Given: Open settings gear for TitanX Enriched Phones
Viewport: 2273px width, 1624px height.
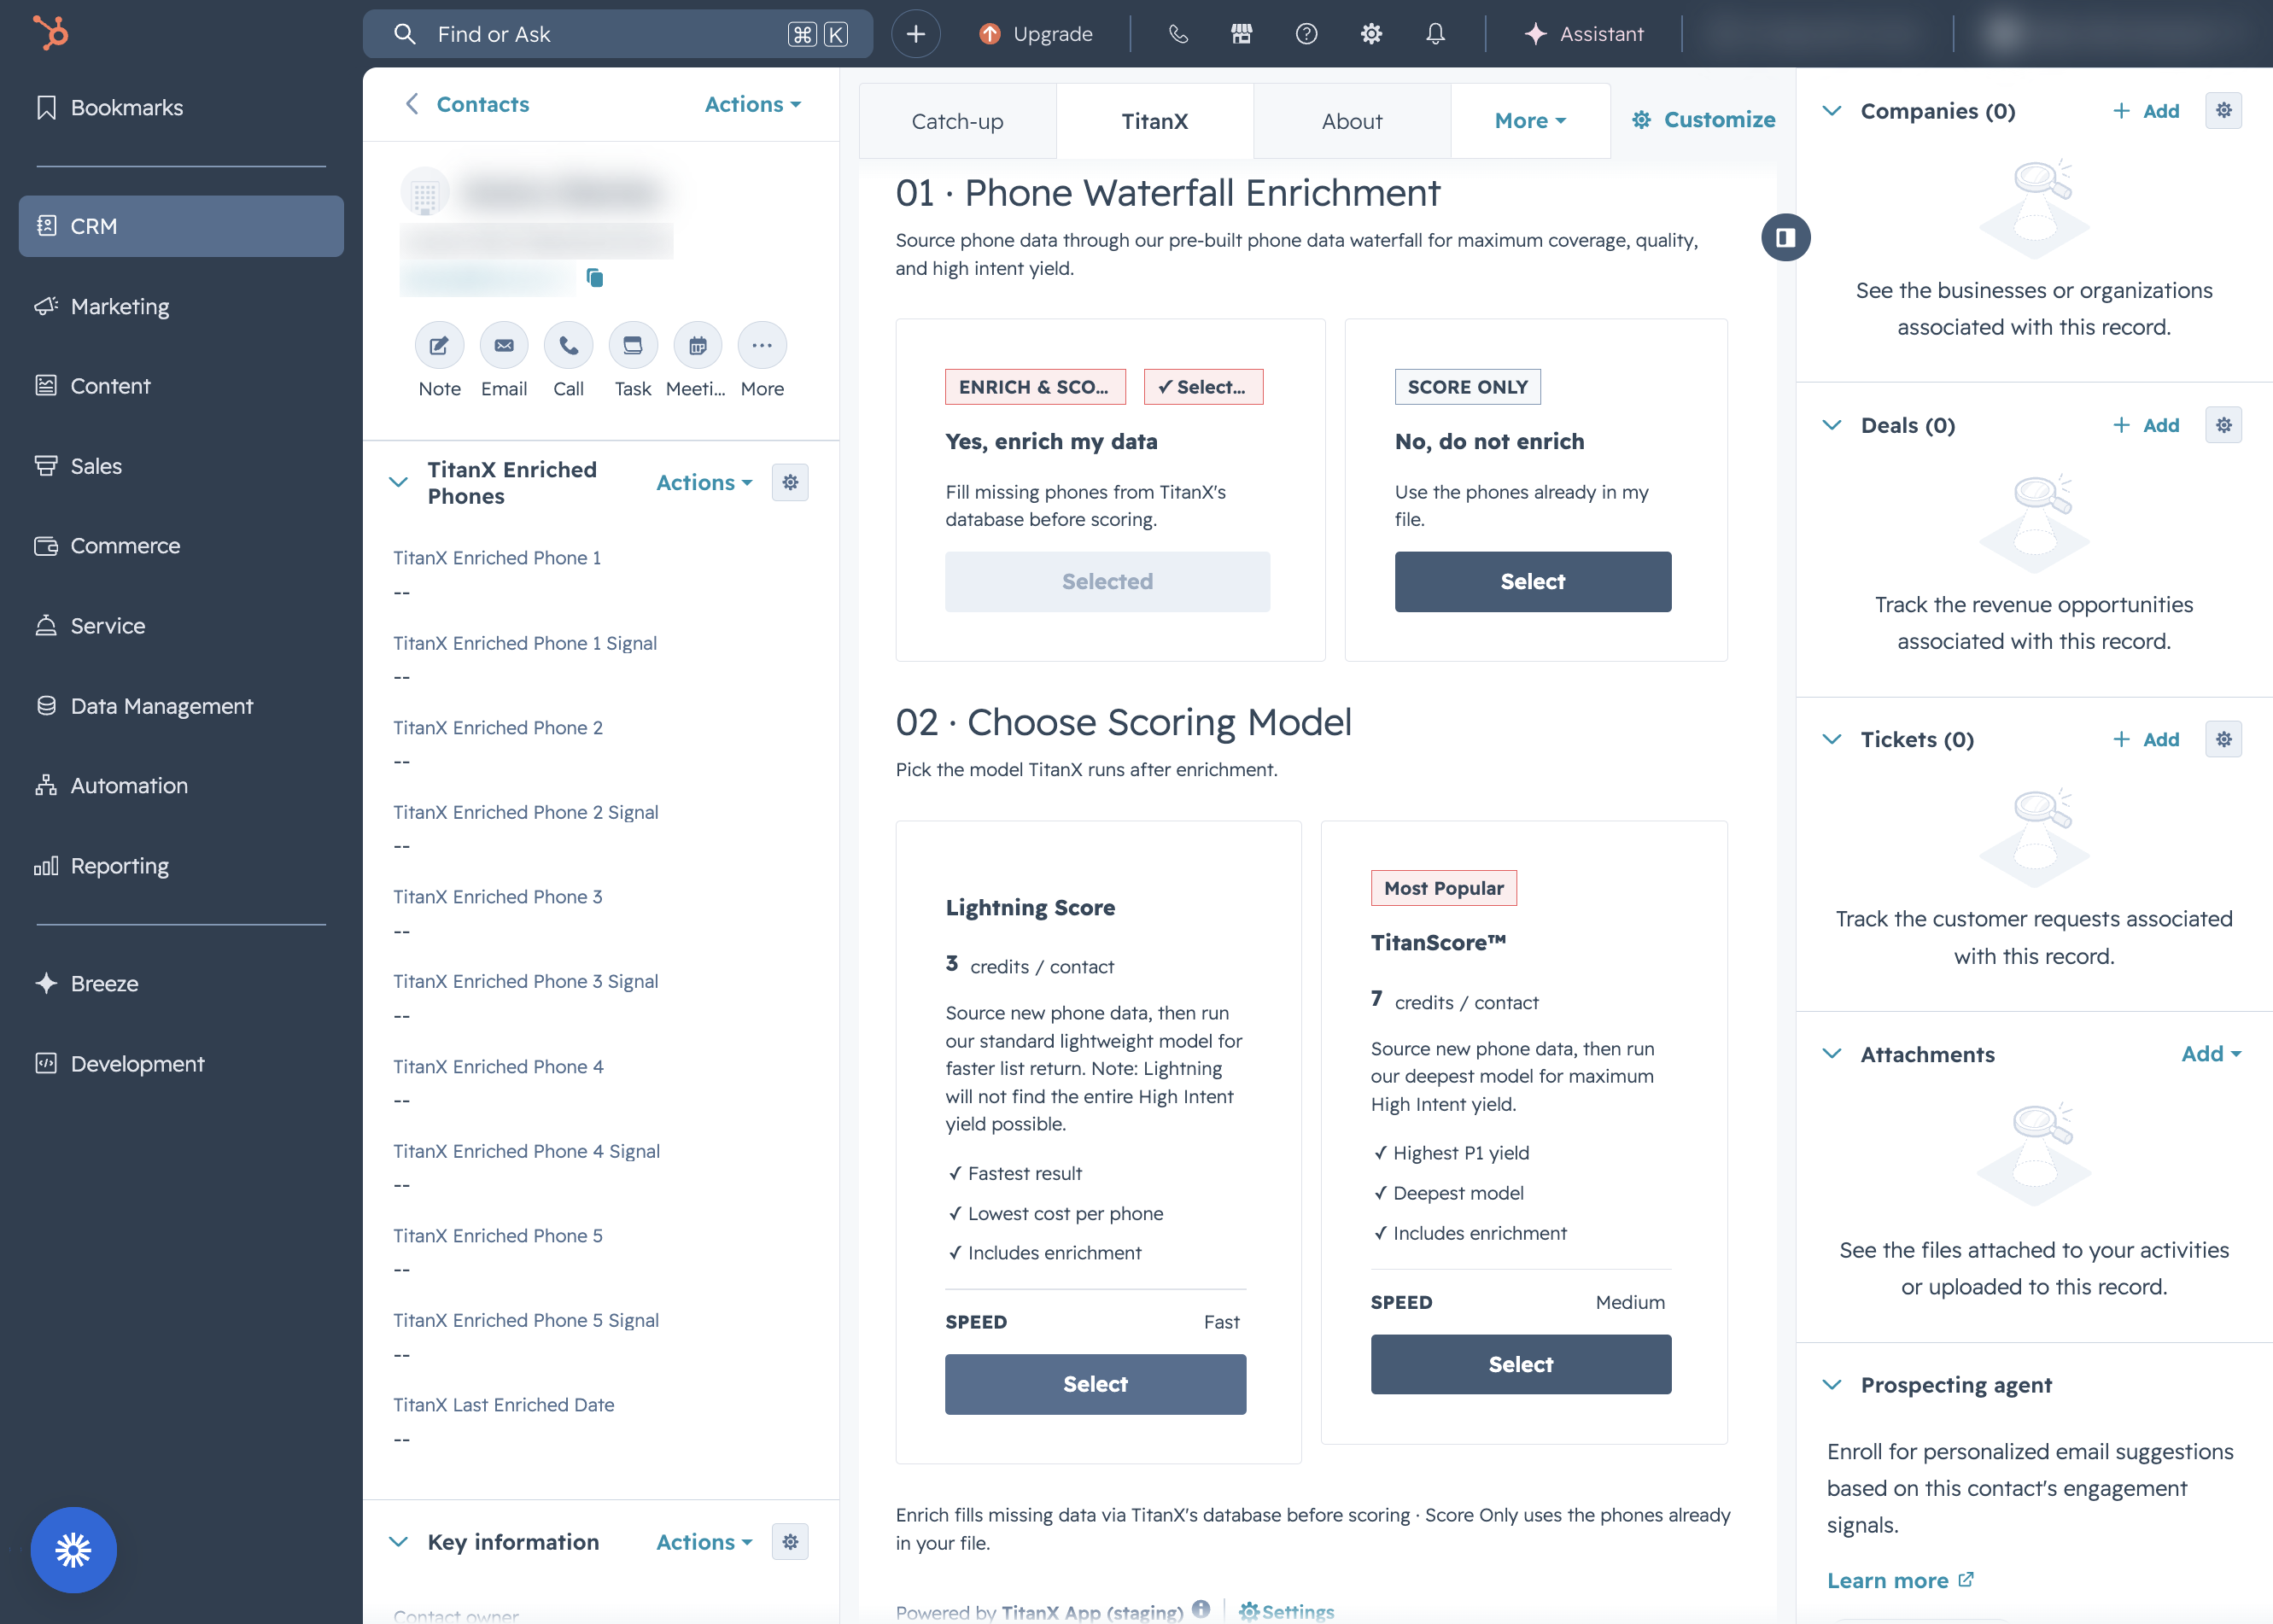Looking at the screenshot, I should 790,482.
